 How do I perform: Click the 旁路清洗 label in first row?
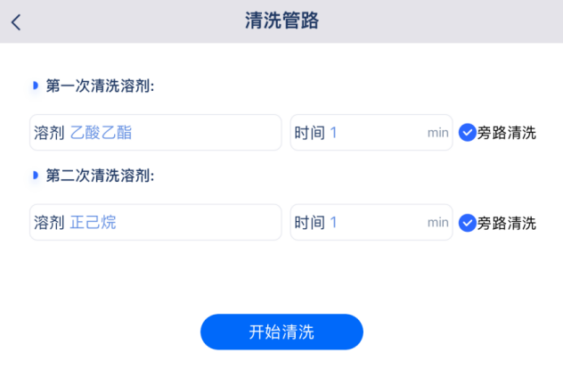coord(506,133)
